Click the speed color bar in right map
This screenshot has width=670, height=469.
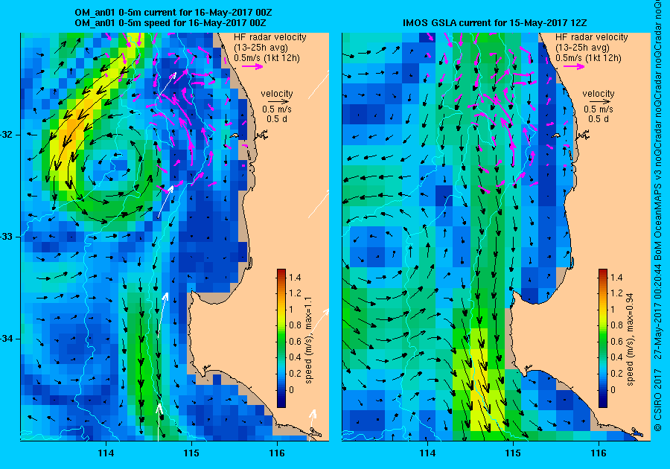(603, 338)
